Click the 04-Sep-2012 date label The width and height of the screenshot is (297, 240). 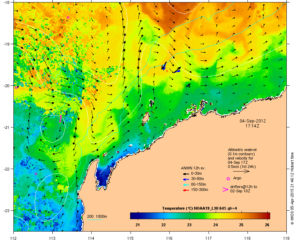point(253,121)
